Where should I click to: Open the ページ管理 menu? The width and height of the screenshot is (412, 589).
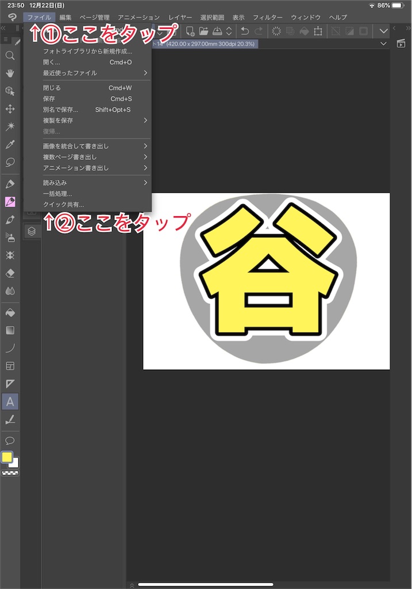click(95, 17)
